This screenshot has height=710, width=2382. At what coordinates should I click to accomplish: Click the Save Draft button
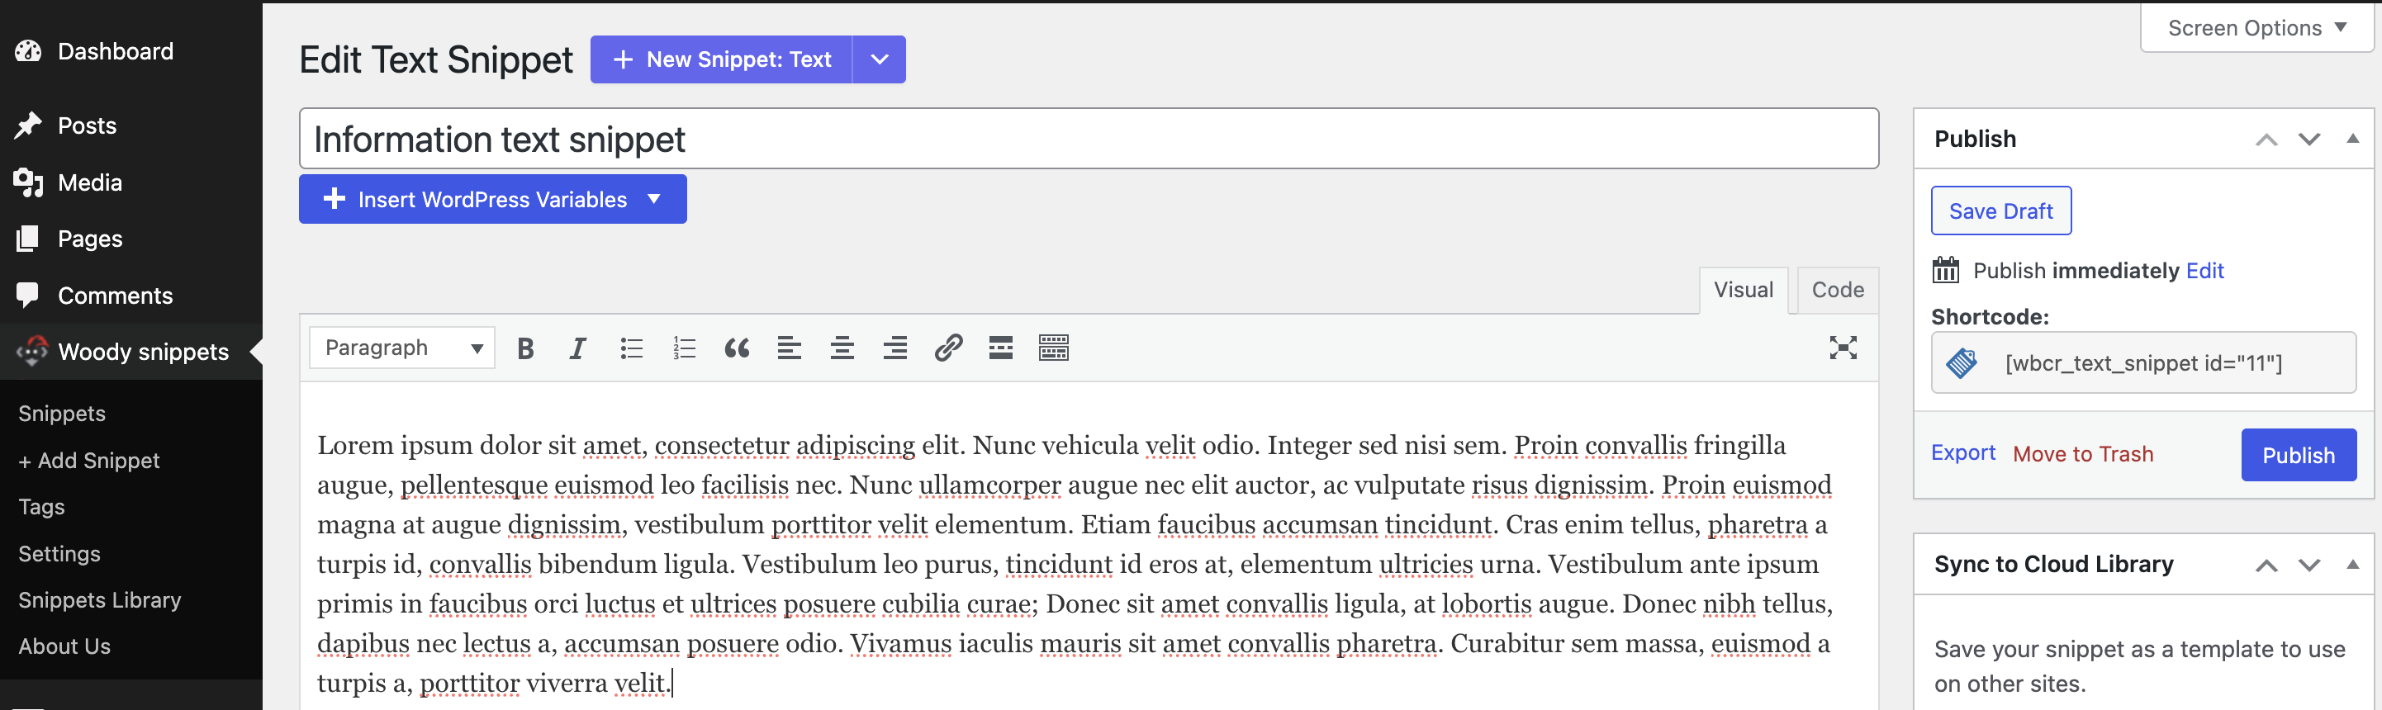tap(2000, 211)
